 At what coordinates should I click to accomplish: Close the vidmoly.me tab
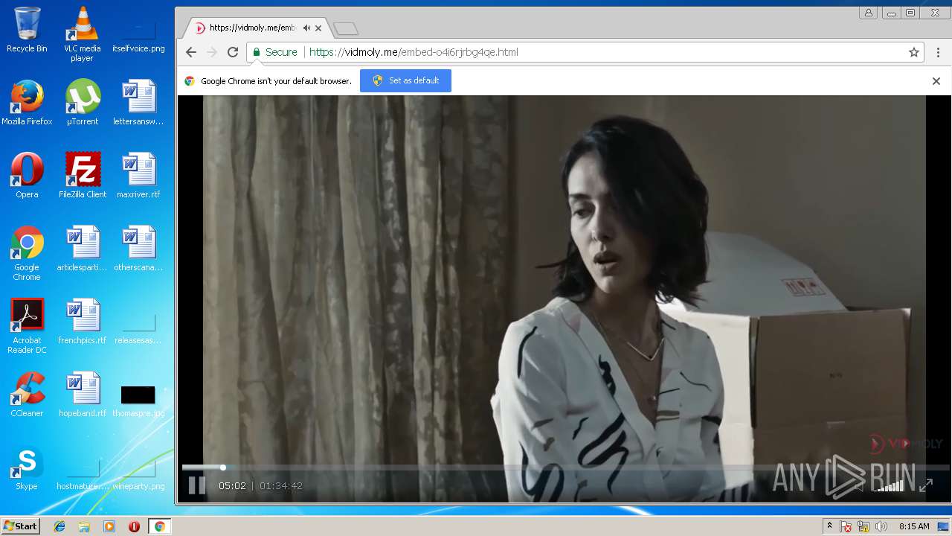[x=318, y=28]
